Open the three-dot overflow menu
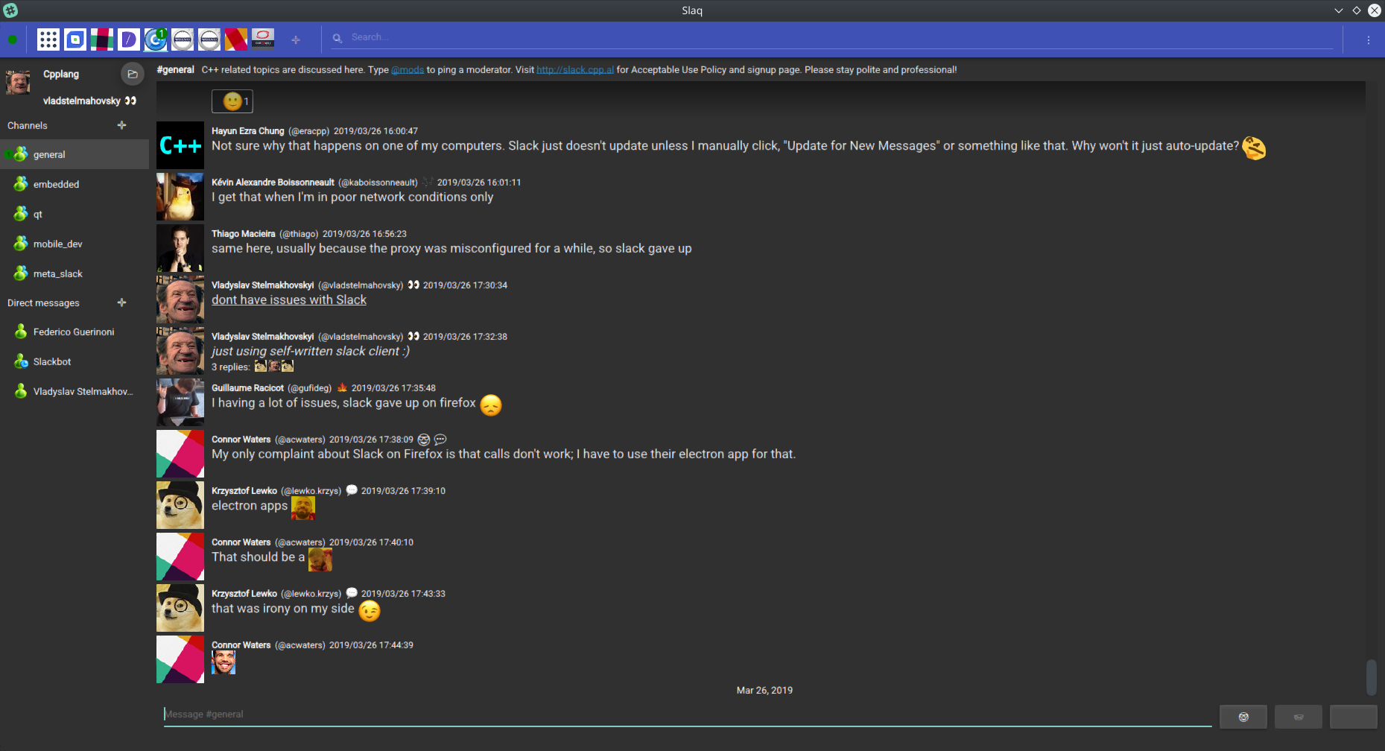Screen dimensions: 1385x751 click(1369, 40)
